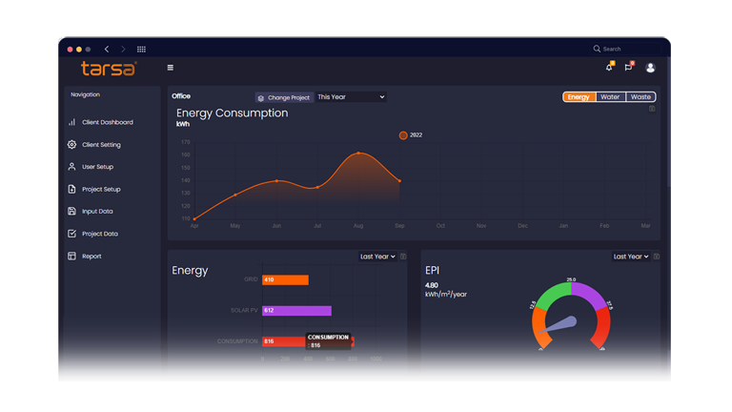Go to Client Dashboard in navigation
This screenshot has height=412, width=732.
107,123
